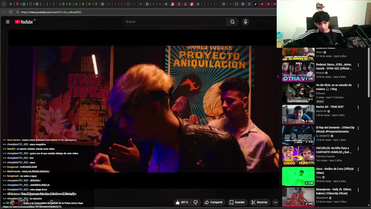Open the Niño Creido Humilde thumbnail
This screenshot has height=209, width=371.
tap(298, 156)
